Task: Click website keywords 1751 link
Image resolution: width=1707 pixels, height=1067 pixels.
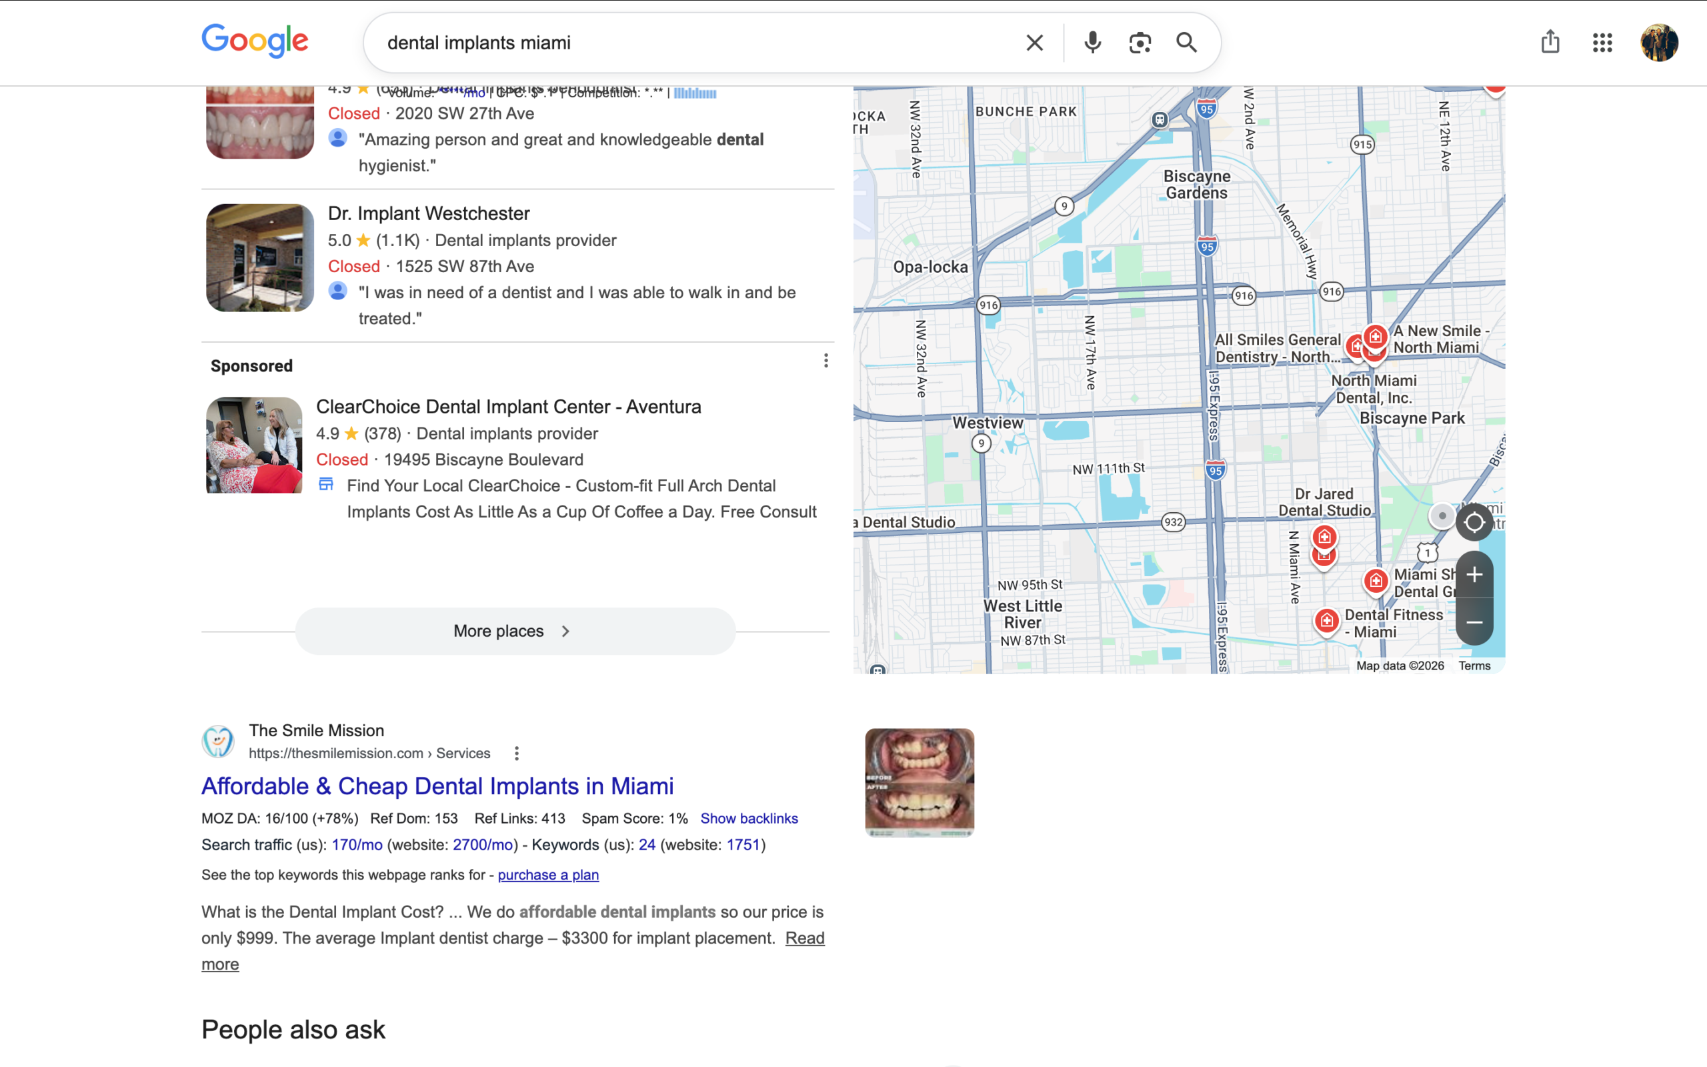Action: pyautogui.click(x=743, y=844)
